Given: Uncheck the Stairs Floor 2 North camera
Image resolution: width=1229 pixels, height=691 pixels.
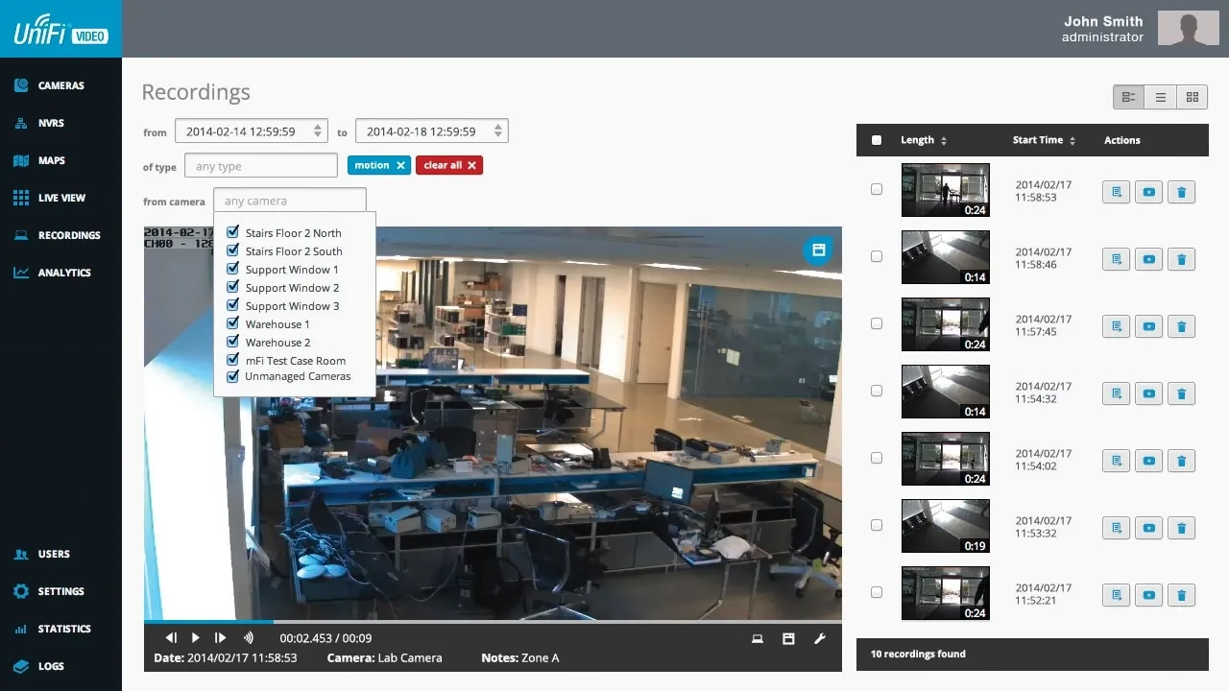Looking at the screenshot, I should tap(232, 232).
